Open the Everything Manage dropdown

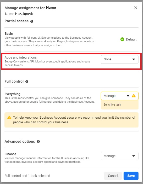pyautogui.click(x=120, y=96)
